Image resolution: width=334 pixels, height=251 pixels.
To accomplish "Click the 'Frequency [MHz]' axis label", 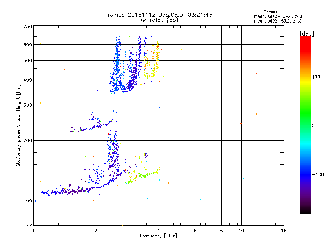I will [158, 236].
